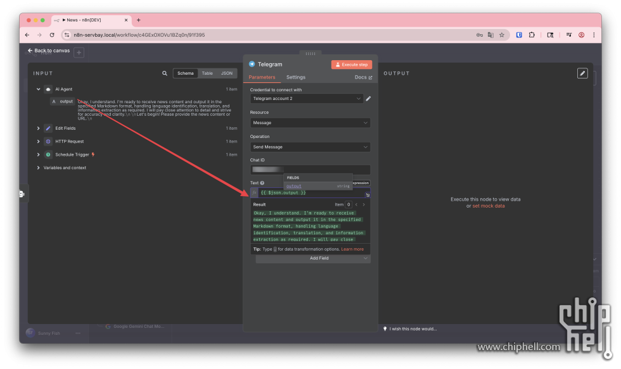Click the AI Agent '1 item' count

231,89
